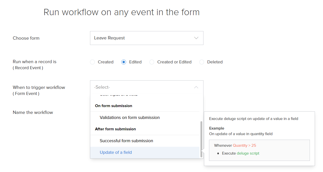Click the orange Quantity > 25 text
The width and height of the screenshot is (323, 172).
244,145
